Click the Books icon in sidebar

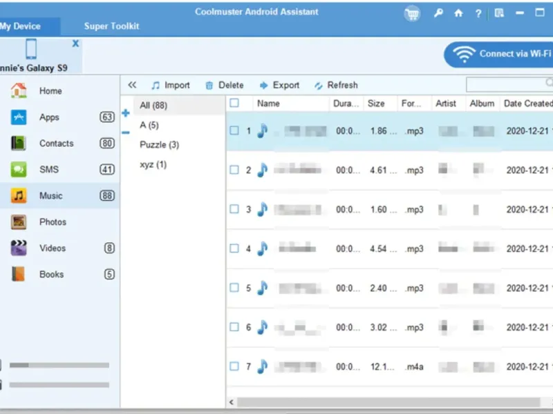[19, 274]
